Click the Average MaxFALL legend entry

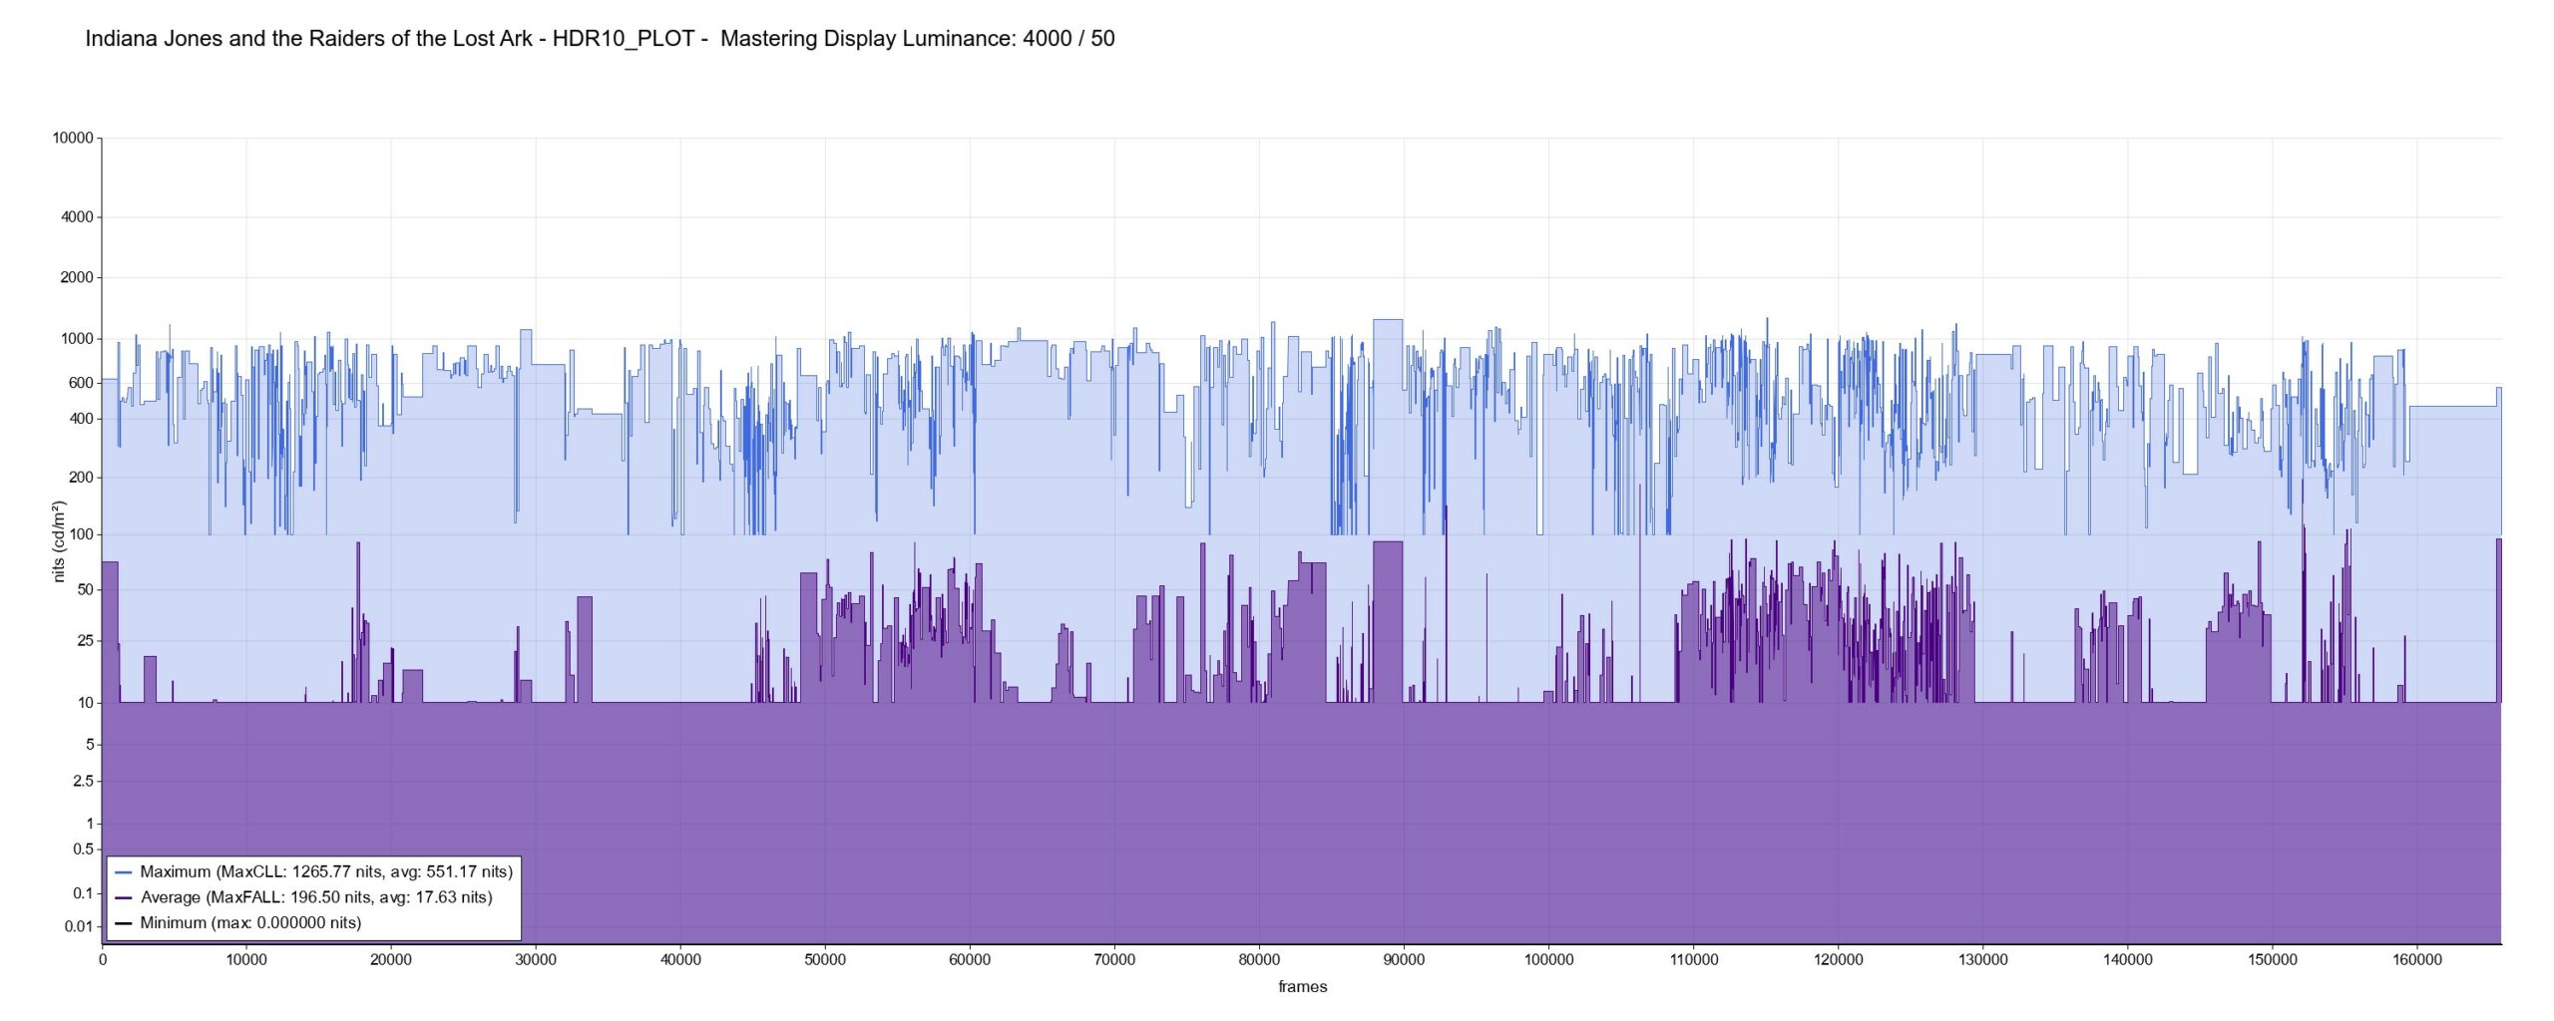[x=304, y=897]
